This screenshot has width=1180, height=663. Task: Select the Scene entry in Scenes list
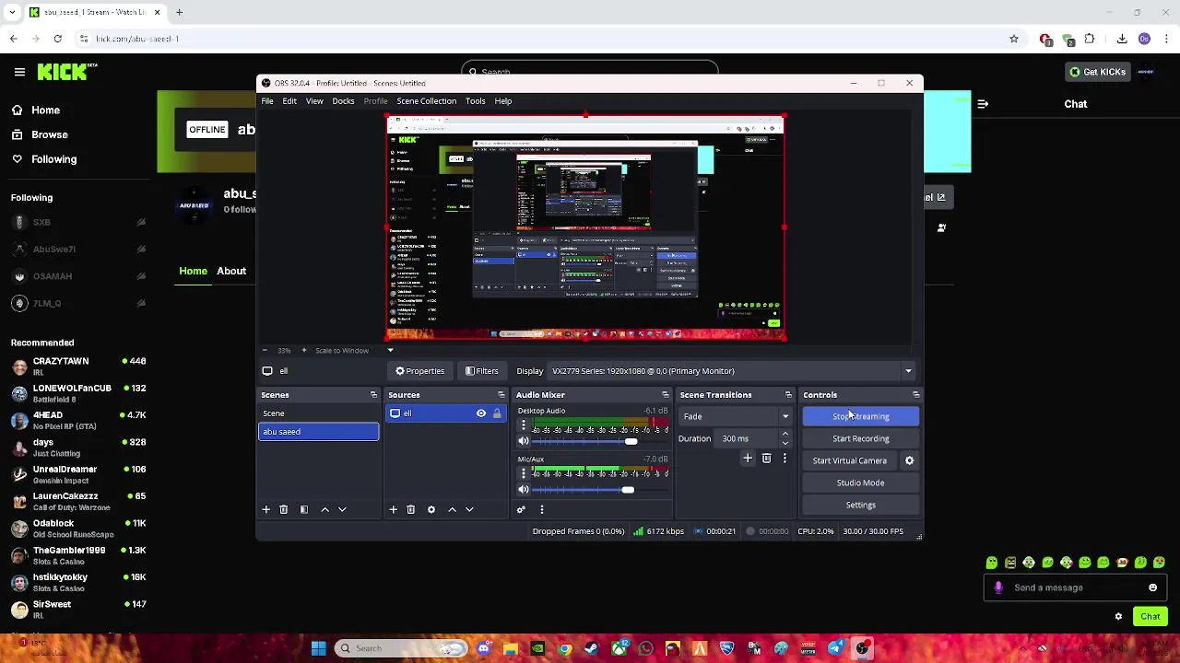[x=318, y=413]
